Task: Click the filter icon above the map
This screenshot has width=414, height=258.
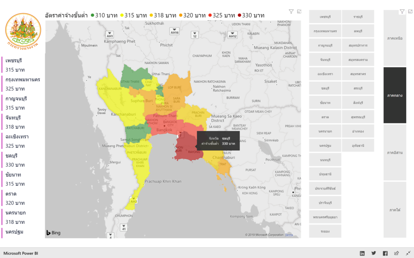Action: pos(291,12)
